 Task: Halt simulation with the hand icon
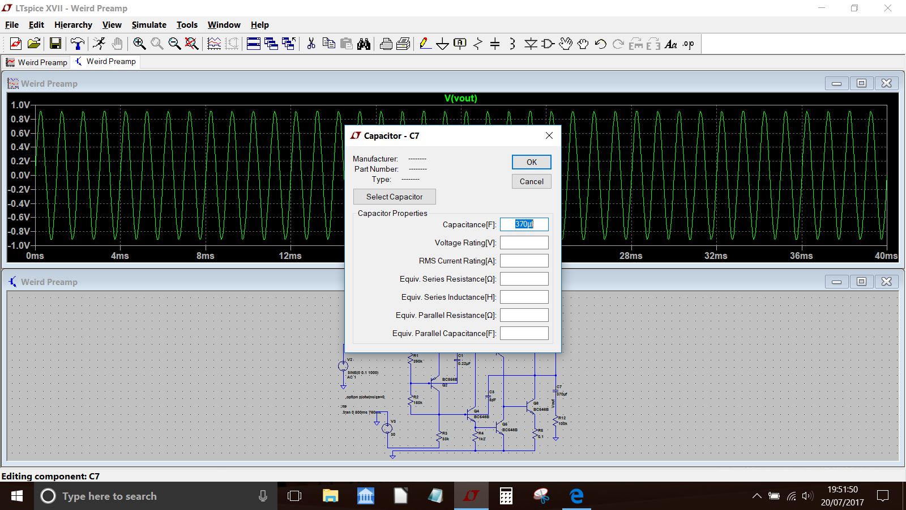(x=117, y=44)
